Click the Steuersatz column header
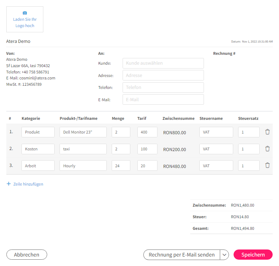The image size is (279, 266). point(248,118)
